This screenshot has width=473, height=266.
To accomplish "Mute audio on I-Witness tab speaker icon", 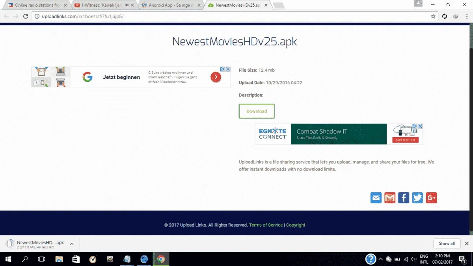I will click(127, 6).
